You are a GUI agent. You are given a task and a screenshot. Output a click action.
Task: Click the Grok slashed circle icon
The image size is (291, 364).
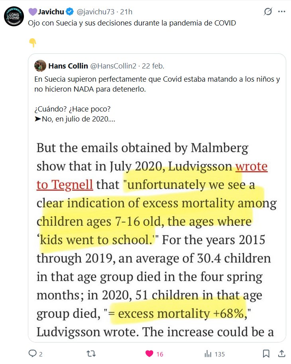tap(268, 12)
